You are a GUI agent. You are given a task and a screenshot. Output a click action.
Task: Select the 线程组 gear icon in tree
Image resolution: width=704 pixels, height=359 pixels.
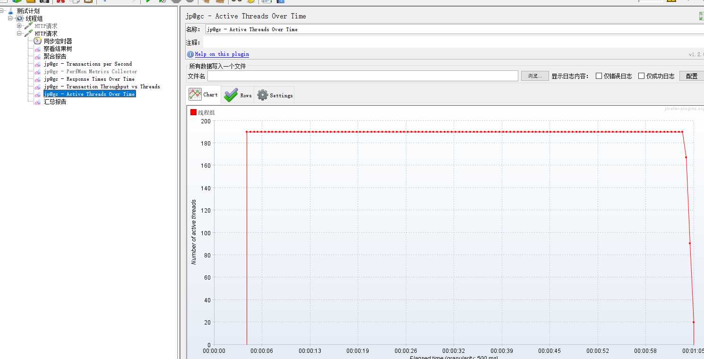point(20,18)
